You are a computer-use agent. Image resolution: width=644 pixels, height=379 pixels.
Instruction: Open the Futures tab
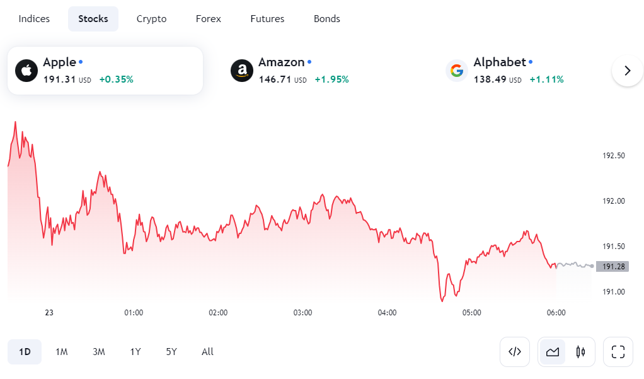pyautogui.click(x=267, y=19)
